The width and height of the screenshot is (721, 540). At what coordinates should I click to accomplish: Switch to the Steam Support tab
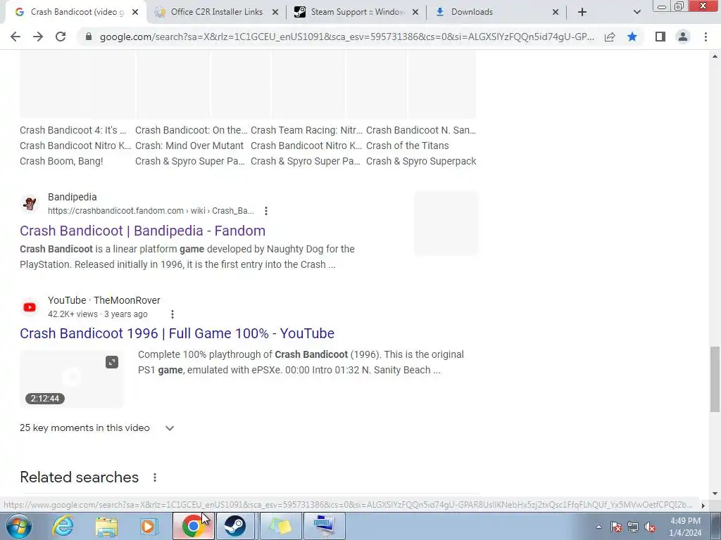pos(357,12)
